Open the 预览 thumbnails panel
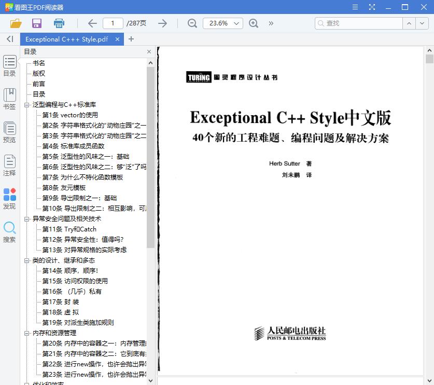 (10, 132)
